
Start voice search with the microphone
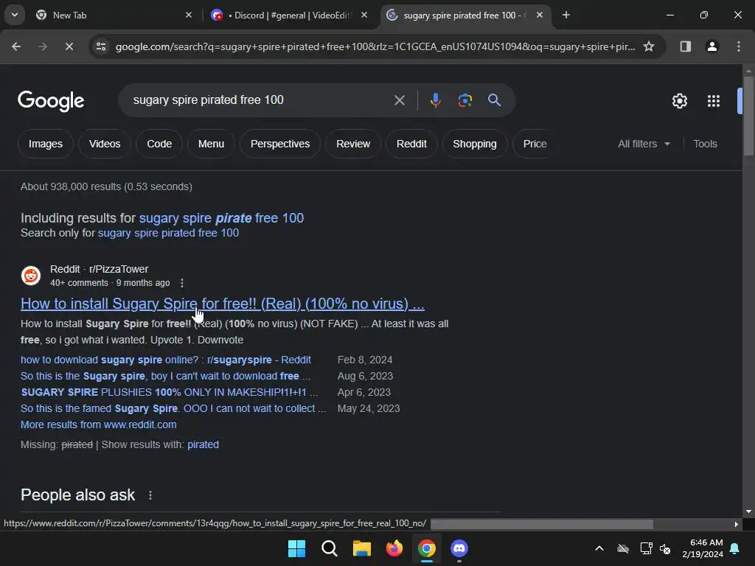point(435,100)
